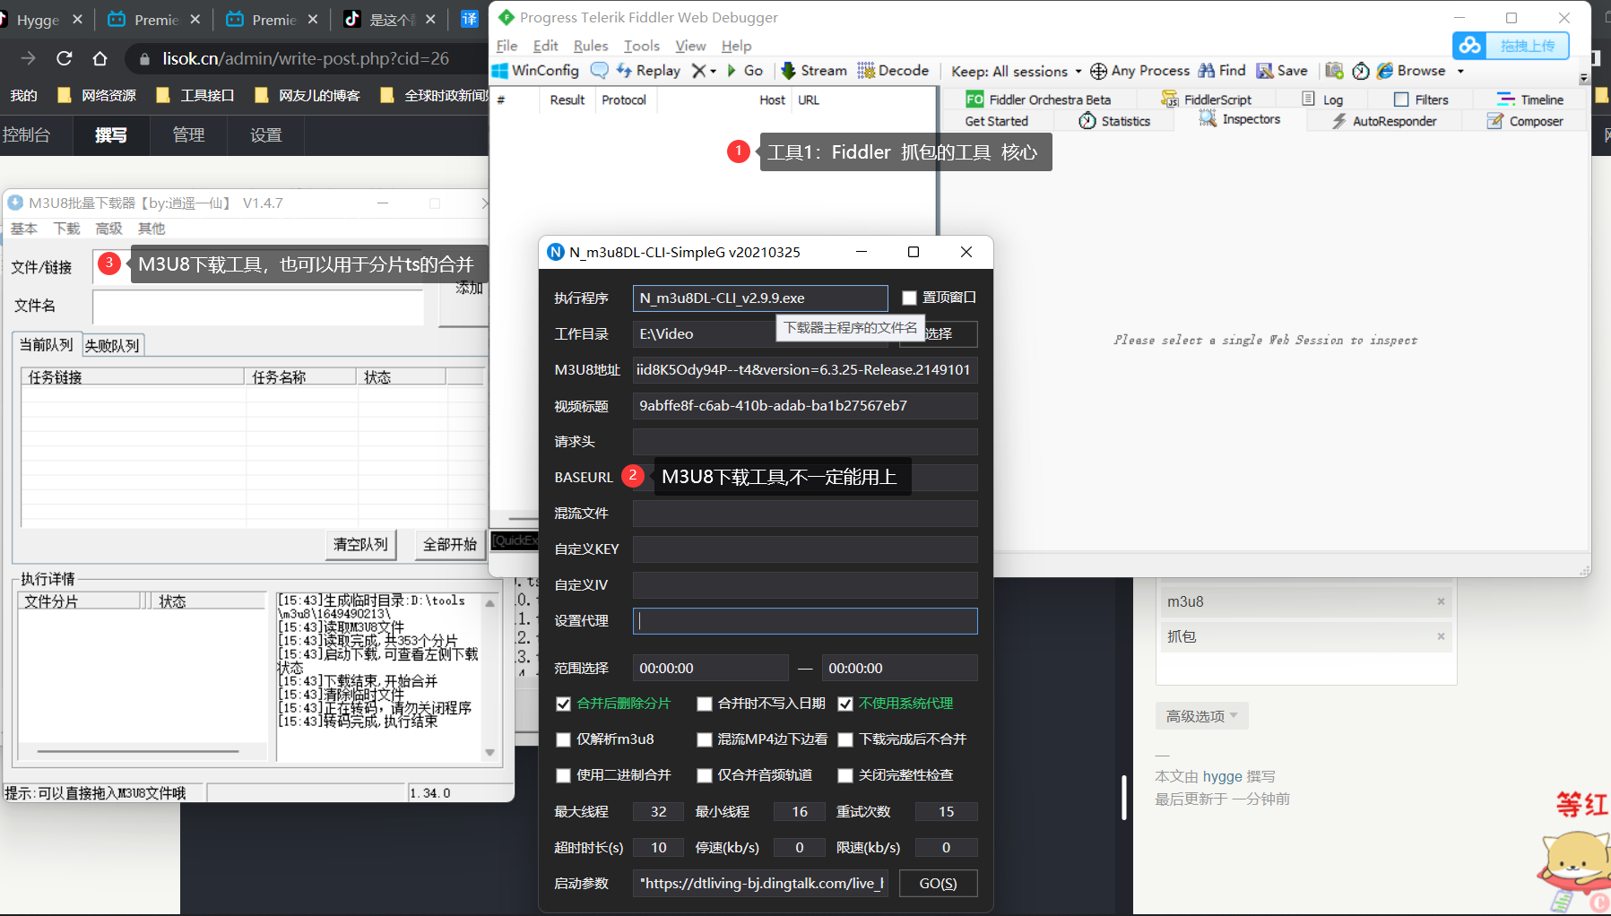This screenshot has height=916, width=1611.
Task: Open the 网络资源 bookmark folder
Action: 97,95
